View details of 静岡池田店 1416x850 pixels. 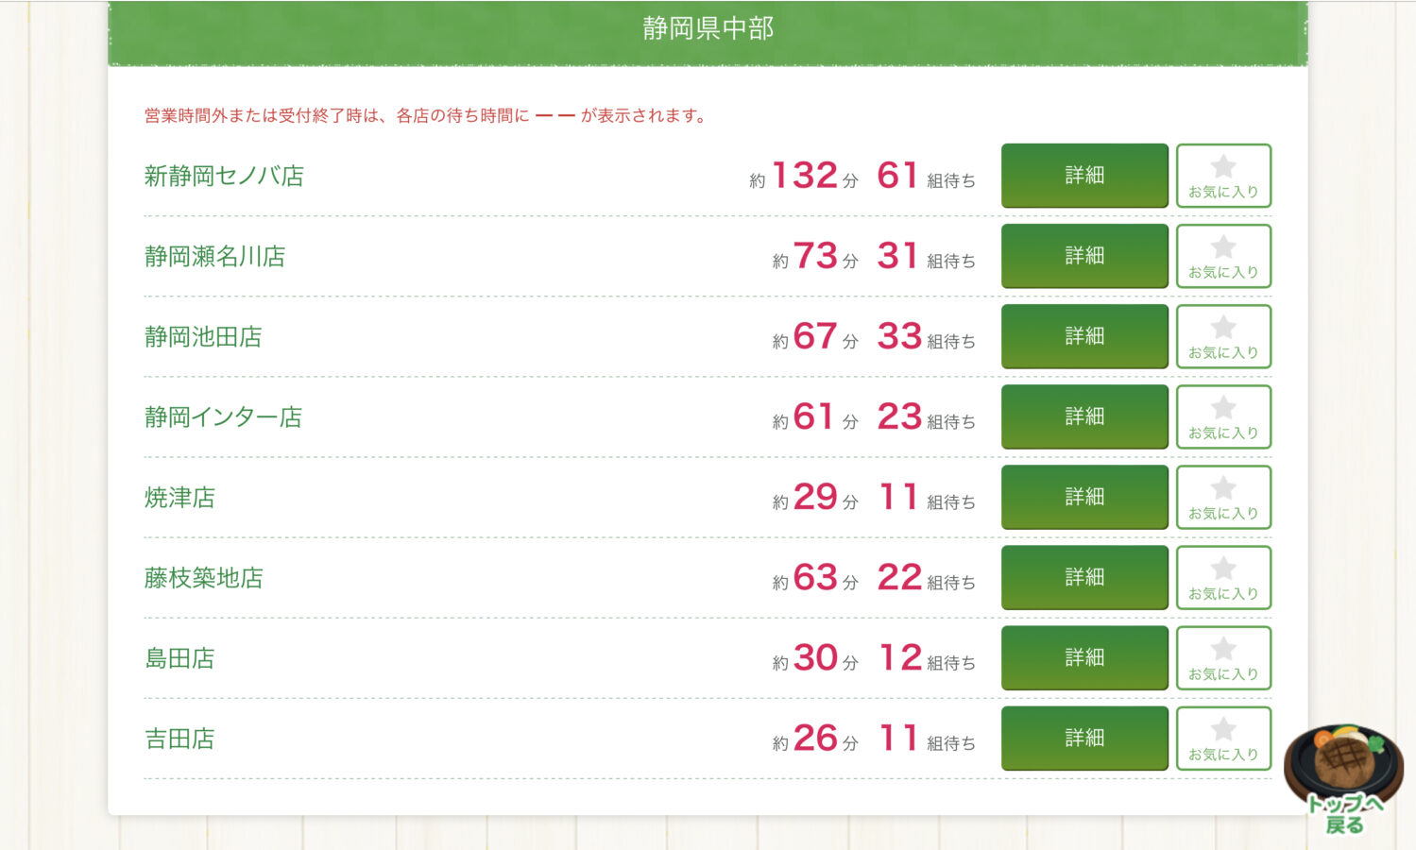[x=1084, y=336]
